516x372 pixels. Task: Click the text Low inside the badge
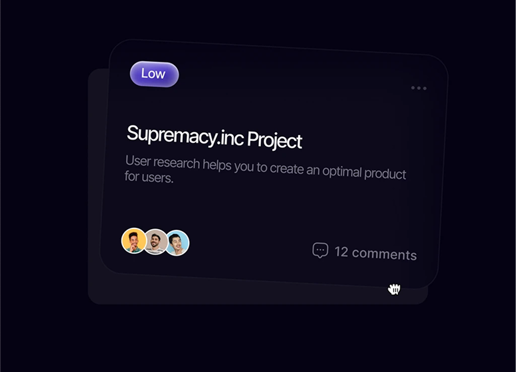tap(153, 74)
